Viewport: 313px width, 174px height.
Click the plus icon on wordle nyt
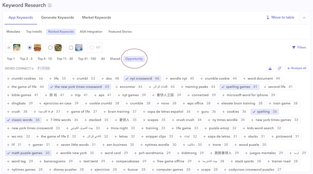(167, 78)
